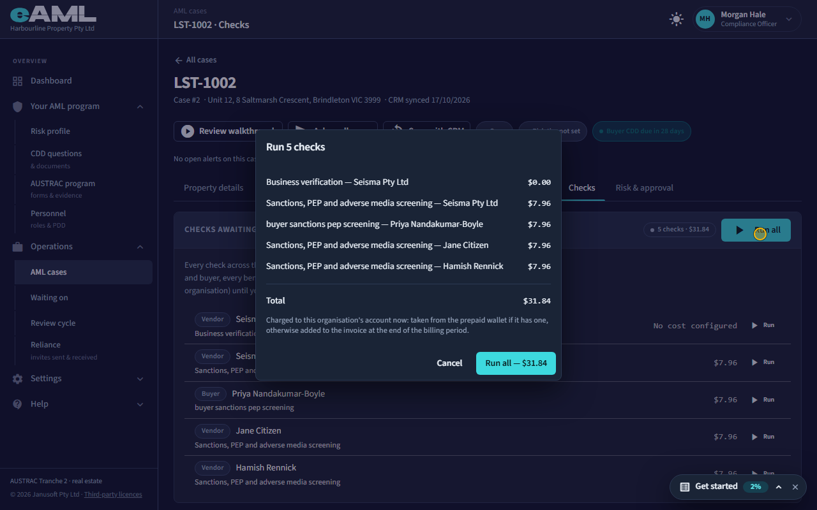The height and width of the screenshot is (510, 817).
Task: Click the 5 checks · $31.84 chip
Action: tap(679, 229)
